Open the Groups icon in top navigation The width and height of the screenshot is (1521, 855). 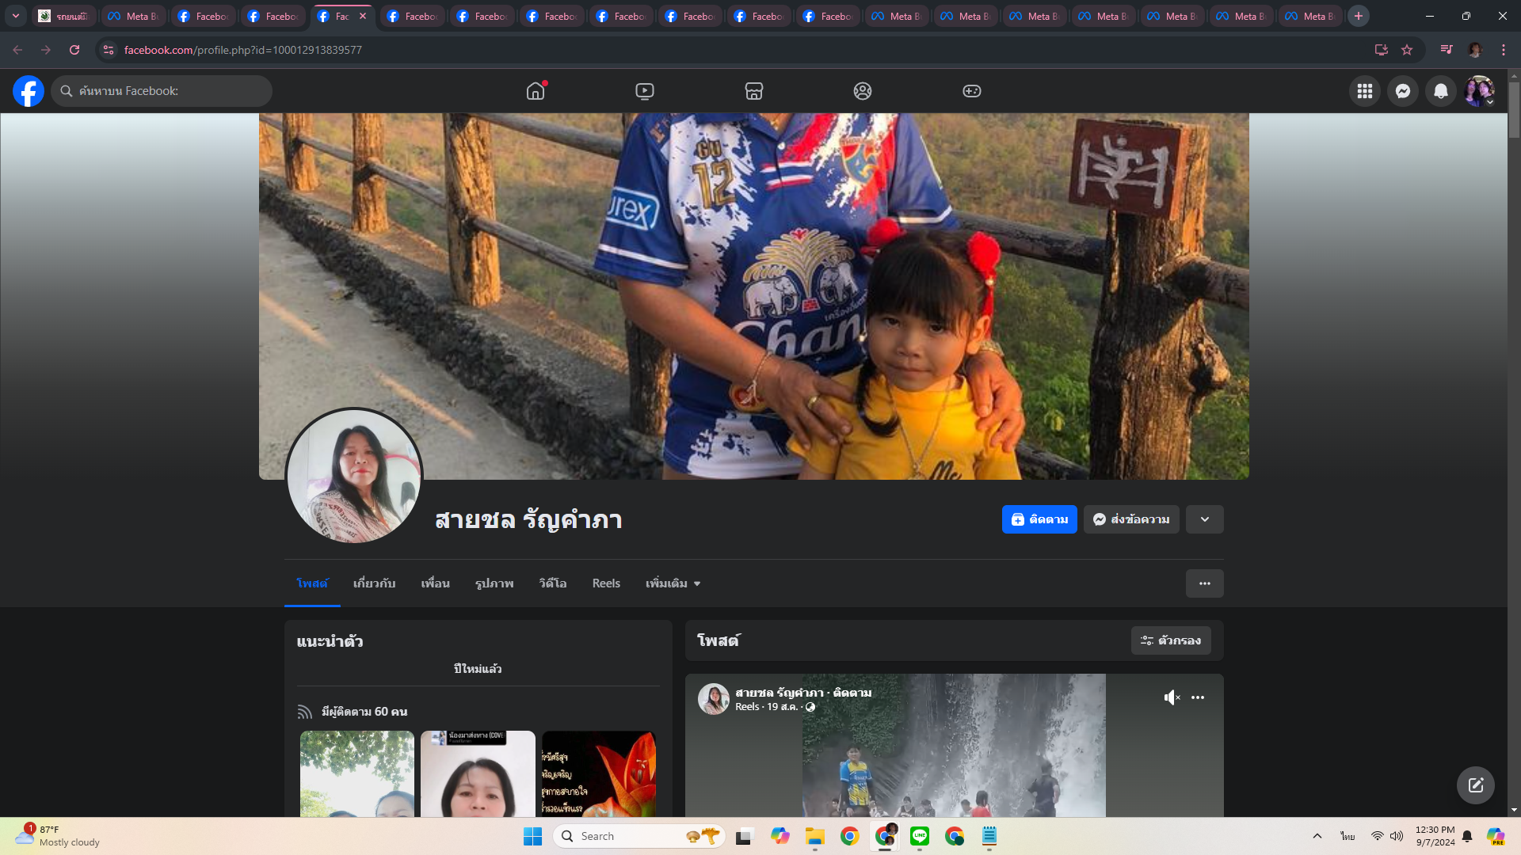tap(863, 91)
